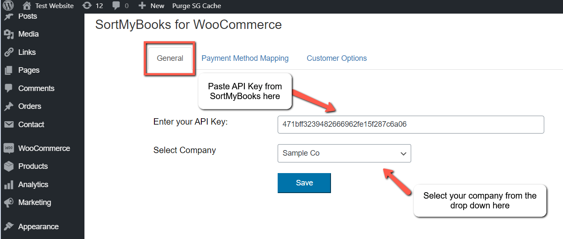
Task: Click the WordPress logo icon
Action: [9, 6]
